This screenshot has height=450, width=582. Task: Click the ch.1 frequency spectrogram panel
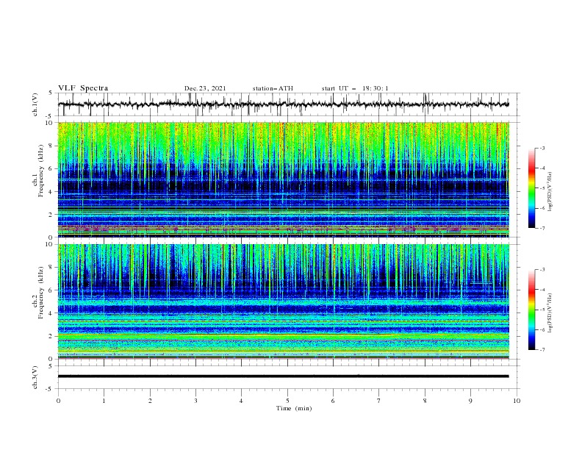pyautogui.click(x=284, y=179)
